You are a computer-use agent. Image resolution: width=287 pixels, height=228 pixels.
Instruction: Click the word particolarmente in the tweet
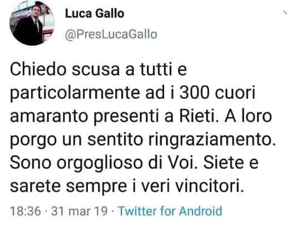pyautogui.click(x=75, y=93)
